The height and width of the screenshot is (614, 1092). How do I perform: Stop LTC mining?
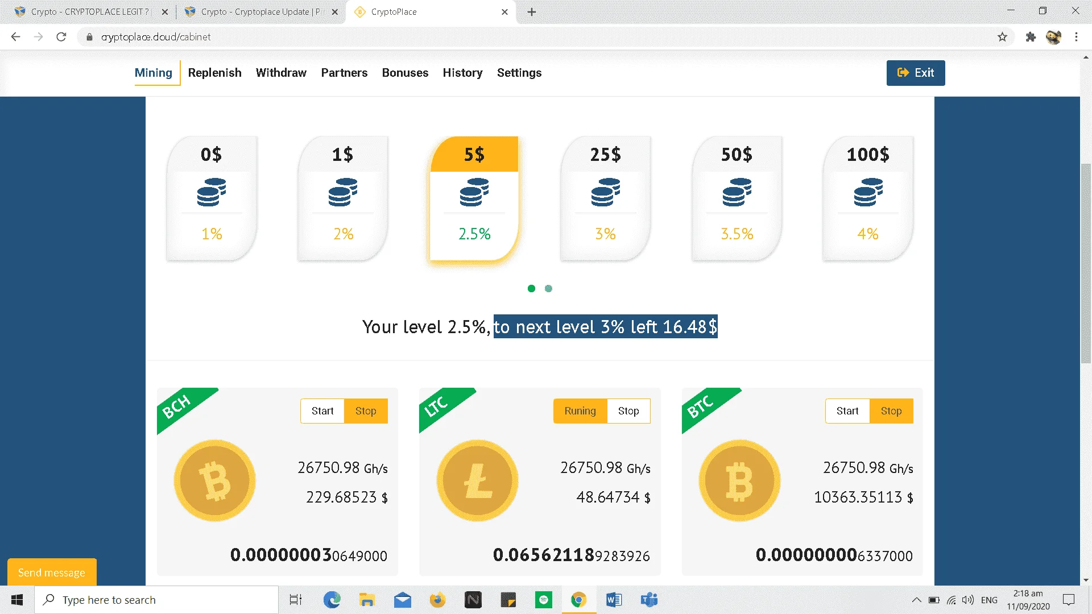[x=628, y=410]
